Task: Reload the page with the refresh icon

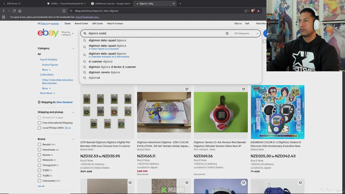Action: pyautogui.click(x=14, y=11)
